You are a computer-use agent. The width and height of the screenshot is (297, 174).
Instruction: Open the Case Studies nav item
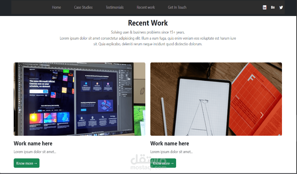point(84,7)
